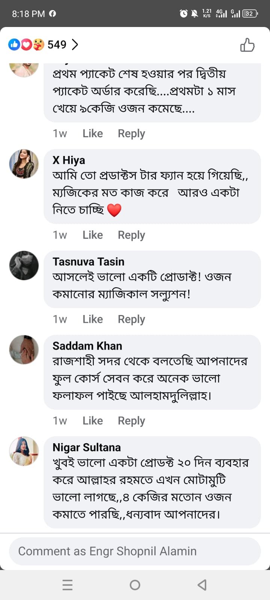Open Tasnuva Tasin's profile picture
Viewport: 270px width, 600px height.
point(24,265)
